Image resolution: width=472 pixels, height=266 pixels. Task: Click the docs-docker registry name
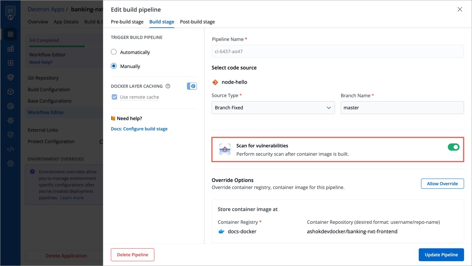(x=242, y=231)
